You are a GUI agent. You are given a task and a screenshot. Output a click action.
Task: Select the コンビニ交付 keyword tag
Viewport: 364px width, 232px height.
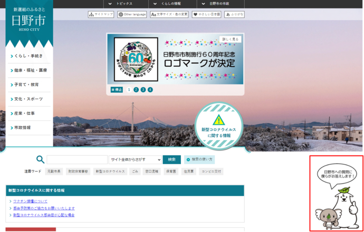pyautogui.click(x=211, y=172)
